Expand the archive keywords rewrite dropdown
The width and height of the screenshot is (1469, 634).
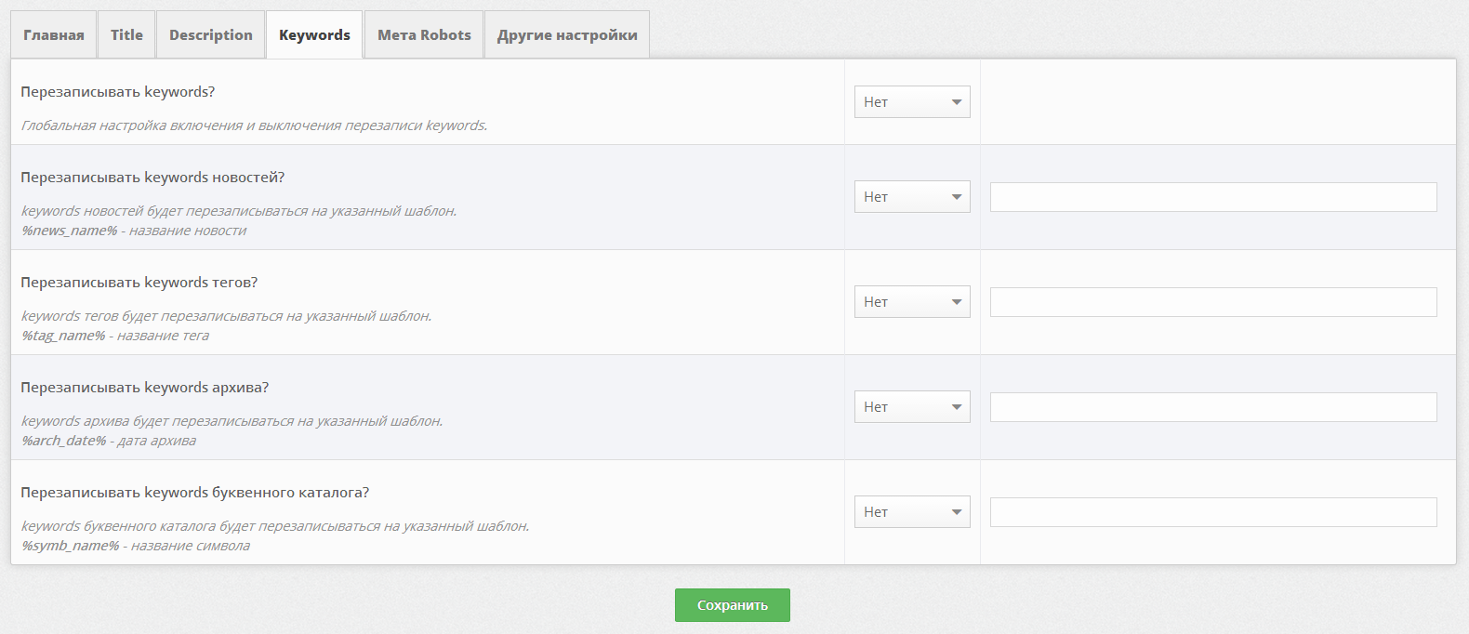tap(912, 407)
